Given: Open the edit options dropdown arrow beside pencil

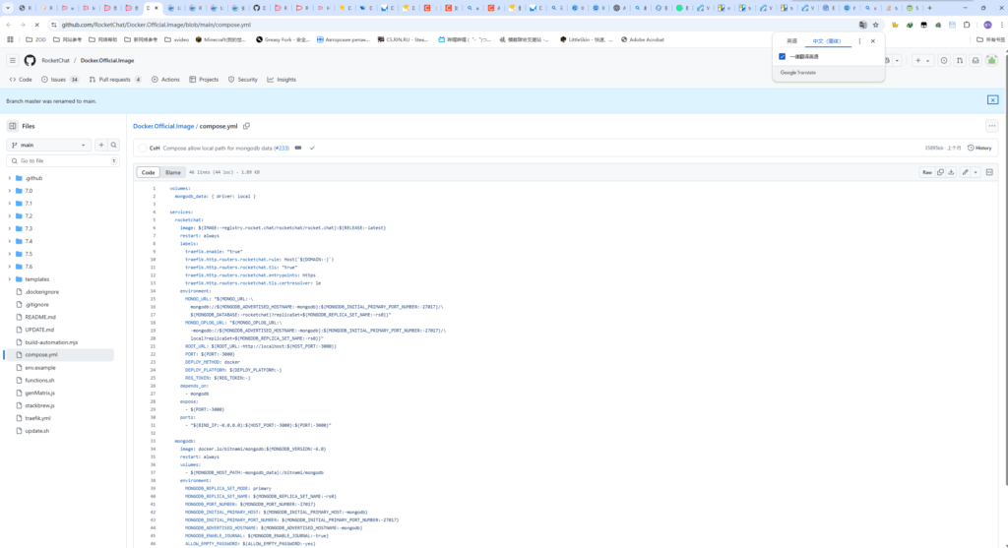Looking at the screenshot, I should (976, 172).
